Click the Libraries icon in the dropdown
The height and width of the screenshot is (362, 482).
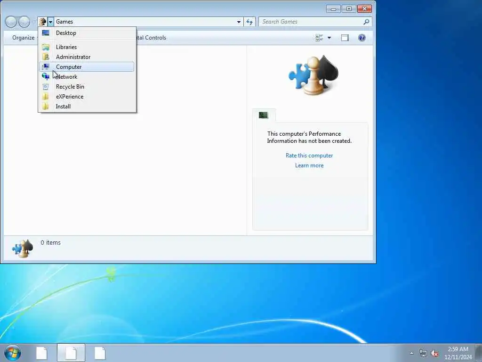(x=46, y=47)
